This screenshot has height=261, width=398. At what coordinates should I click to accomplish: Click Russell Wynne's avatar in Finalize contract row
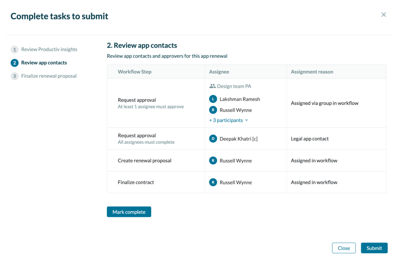213,182
